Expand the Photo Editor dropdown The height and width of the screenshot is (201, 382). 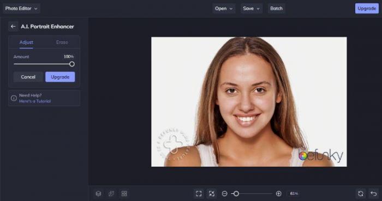21,9
